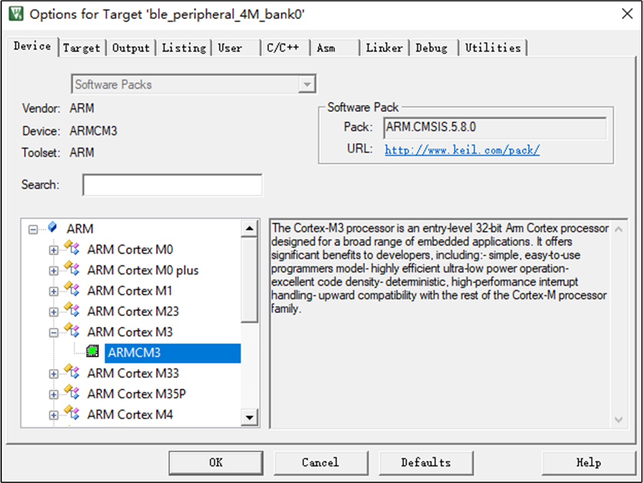Select the ARMCM3 device in tree
Image resolution: width=643 pixels, height=483 pixels.
(x=173, y=352)
